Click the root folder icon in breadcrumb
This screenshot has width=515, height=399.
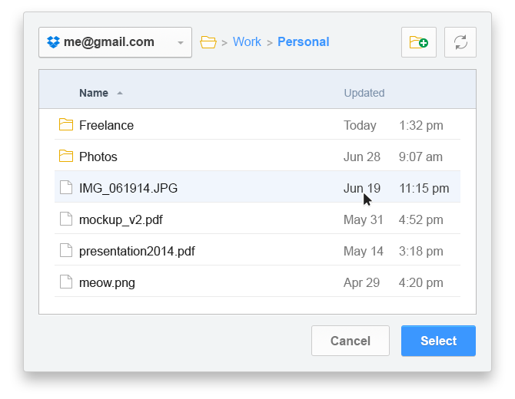208,42
